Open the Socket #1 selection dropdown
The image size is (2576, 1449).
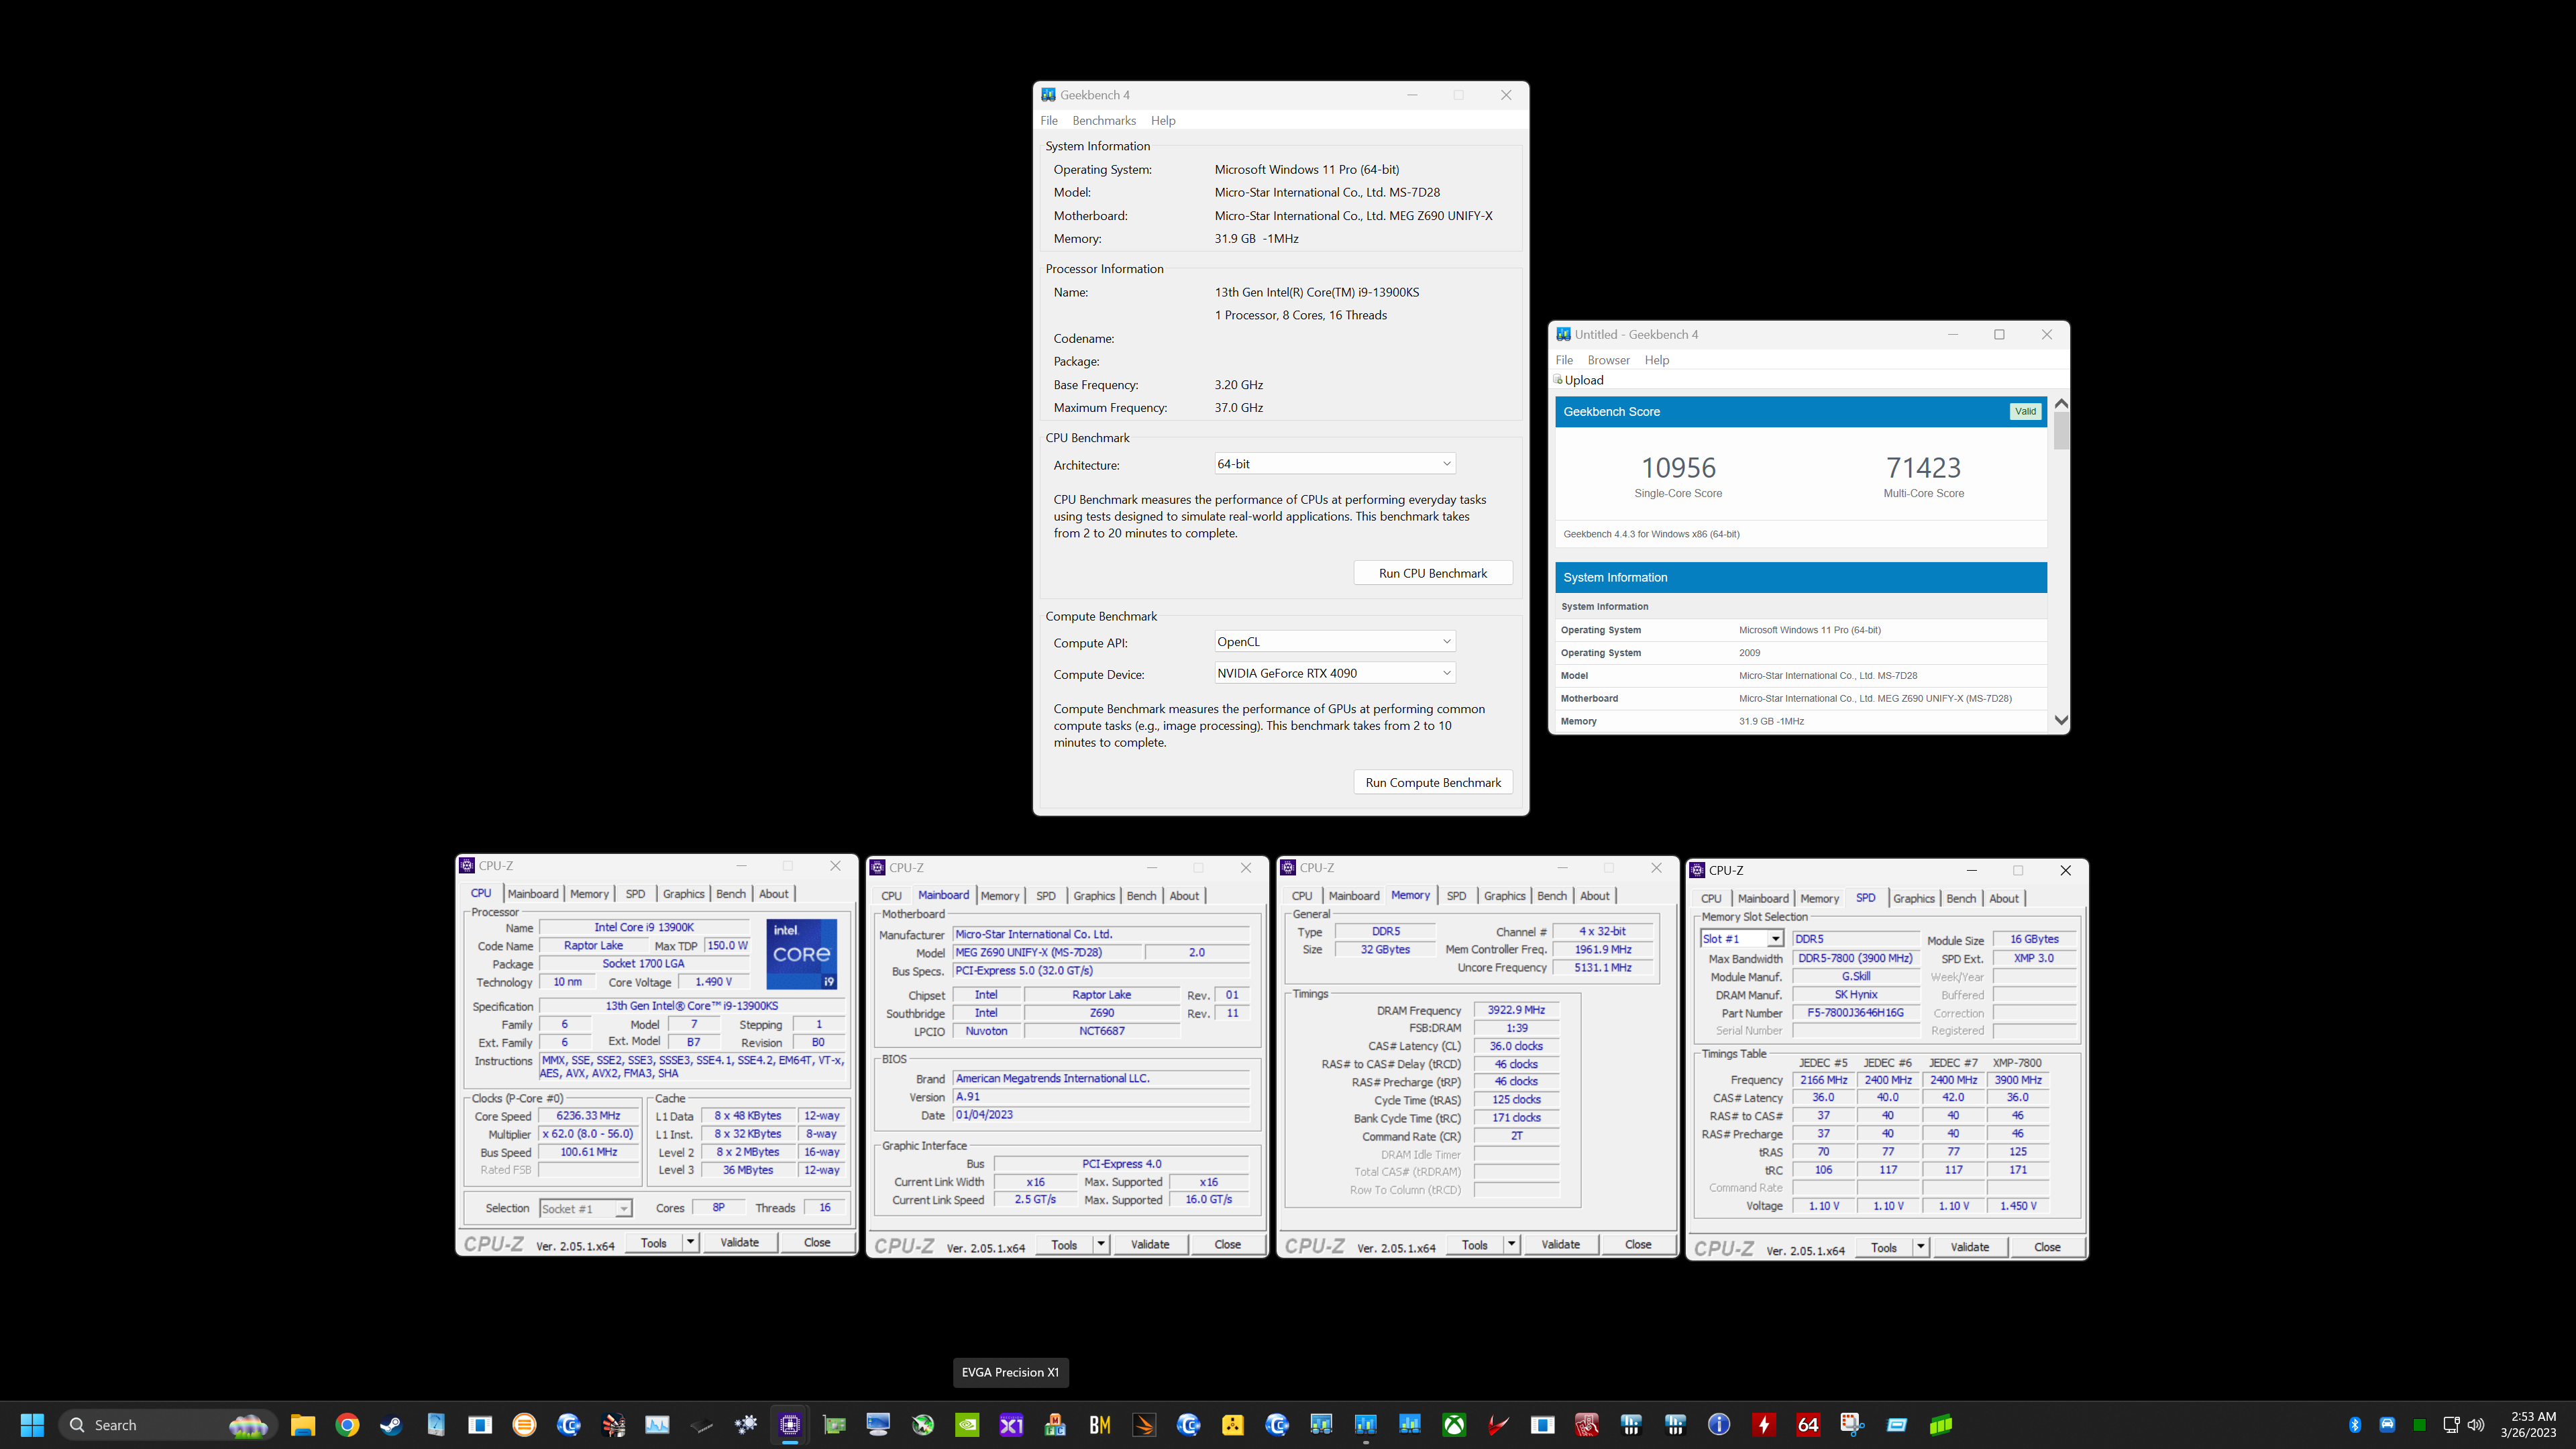585,1209
